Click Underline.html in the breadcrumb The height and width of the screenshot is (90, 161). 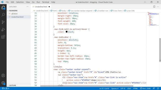click(x=42, y=11)
